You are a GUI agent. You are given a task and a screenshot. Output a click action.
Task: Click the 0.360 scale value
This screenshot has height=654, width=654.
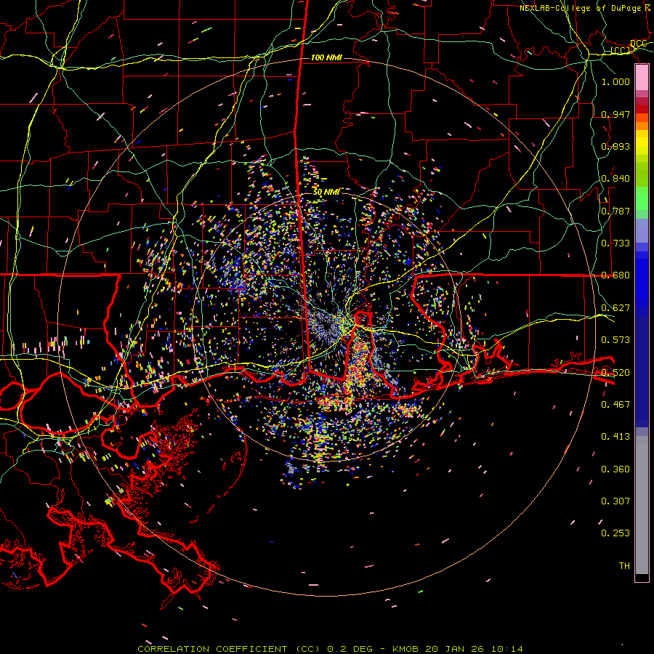(x=615, y=469)
